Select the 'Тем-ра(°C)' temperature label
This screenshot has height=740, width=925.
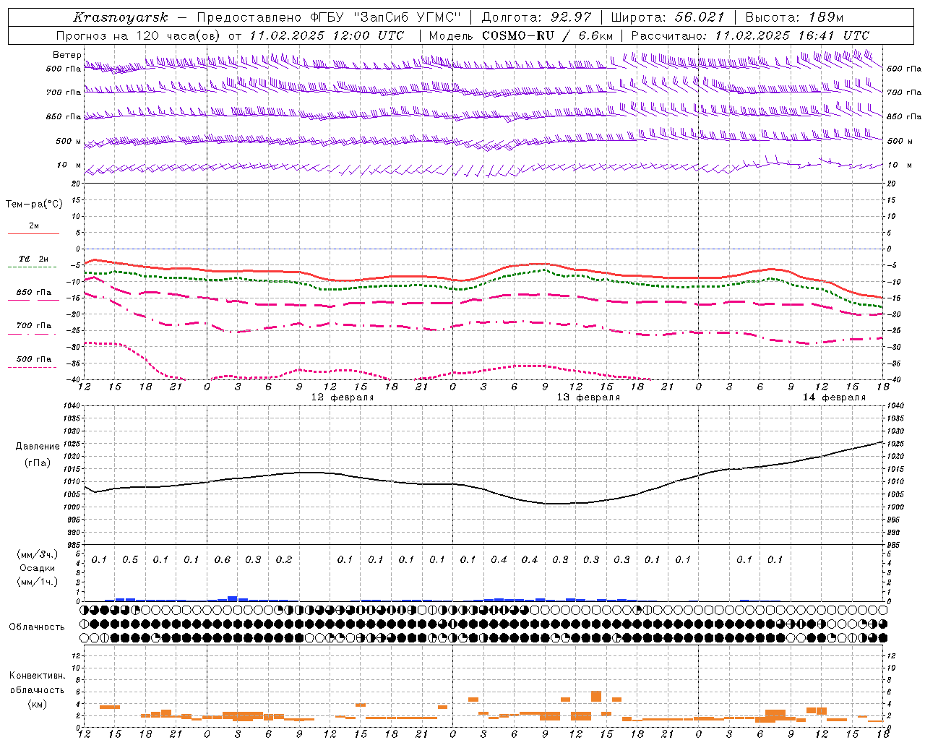pos(34,205)
